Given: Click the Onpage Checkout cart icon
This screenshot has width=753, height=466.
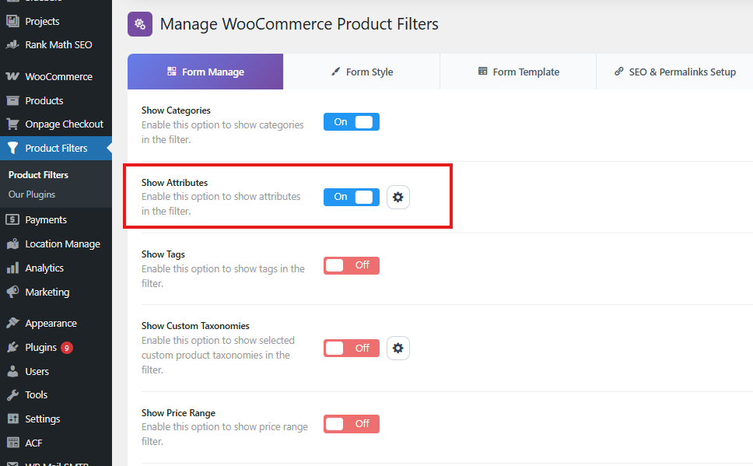Looking at the screenshot, I should click(13, 124).
